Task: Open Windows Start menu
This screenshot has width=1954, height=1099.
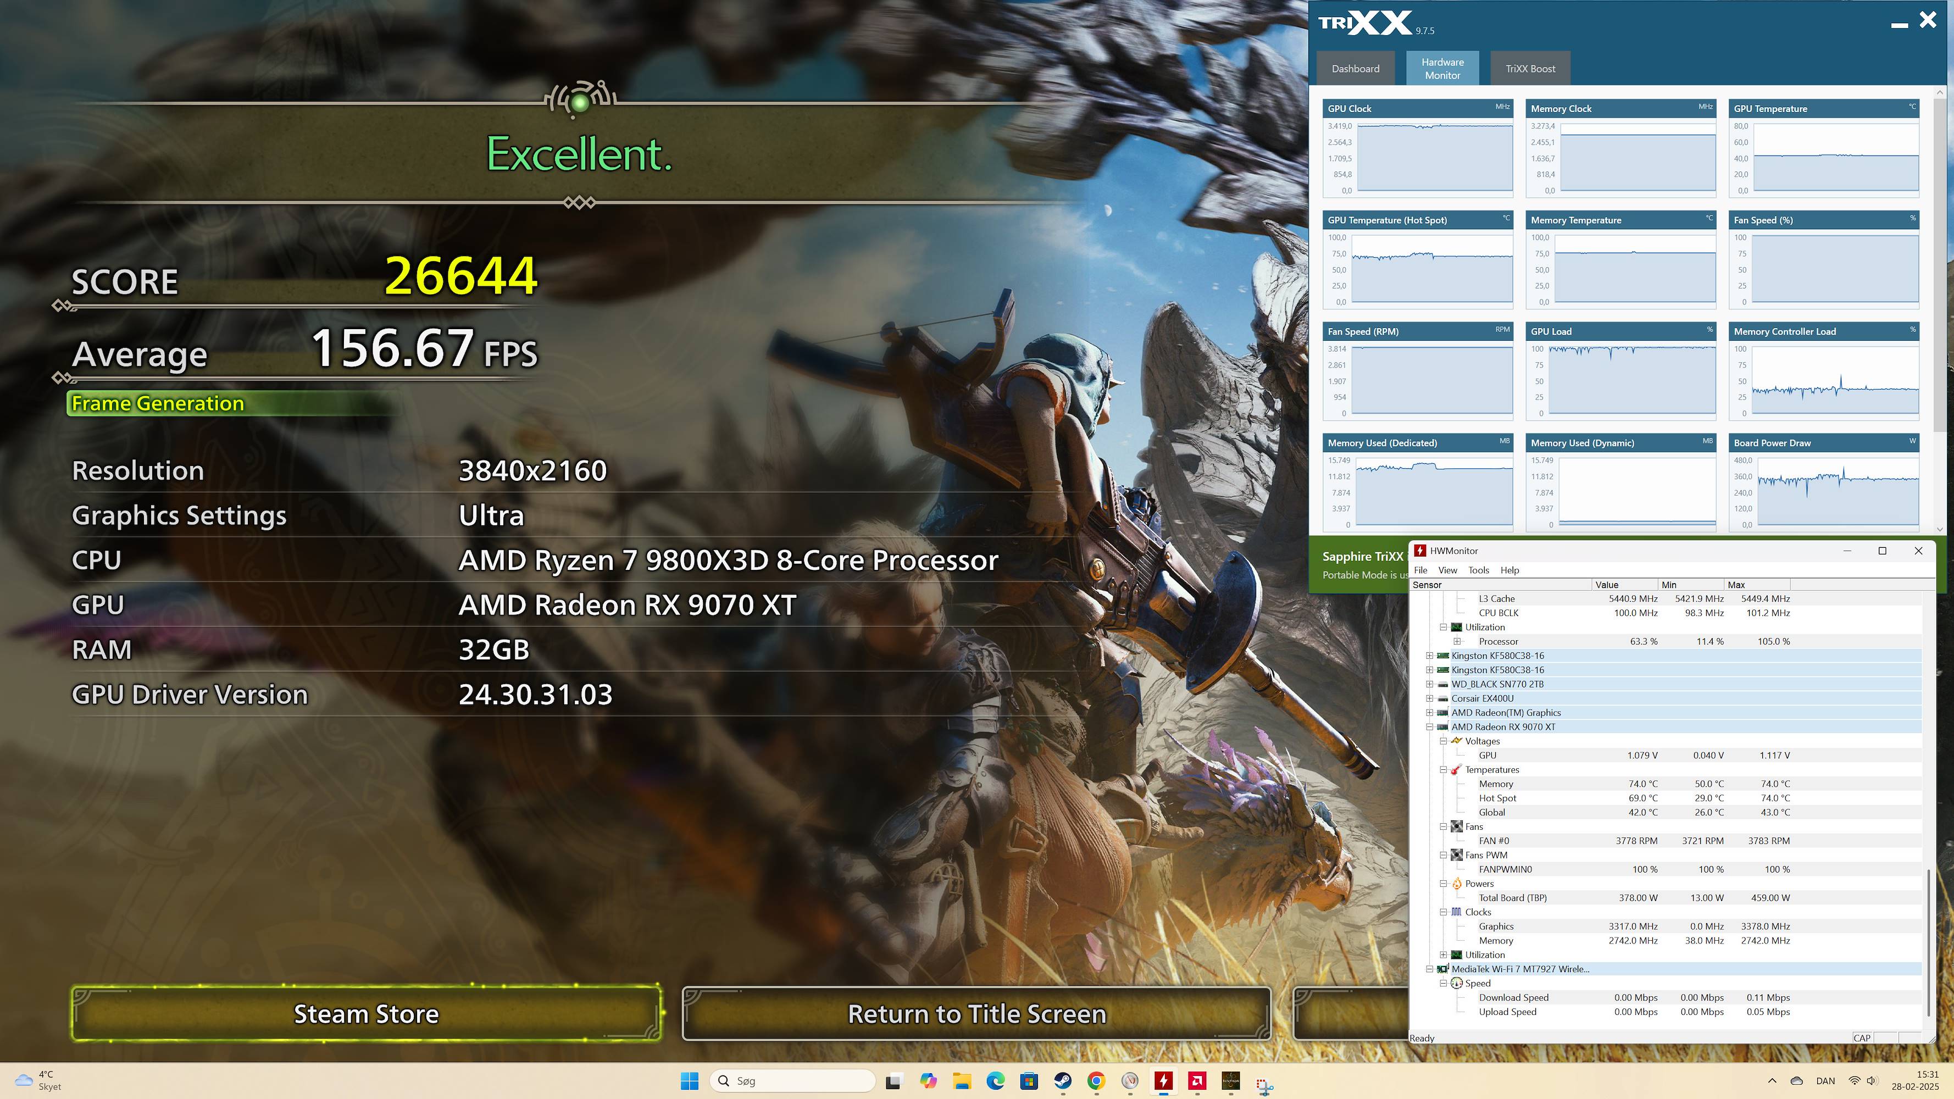Action: coord(690,1081)
